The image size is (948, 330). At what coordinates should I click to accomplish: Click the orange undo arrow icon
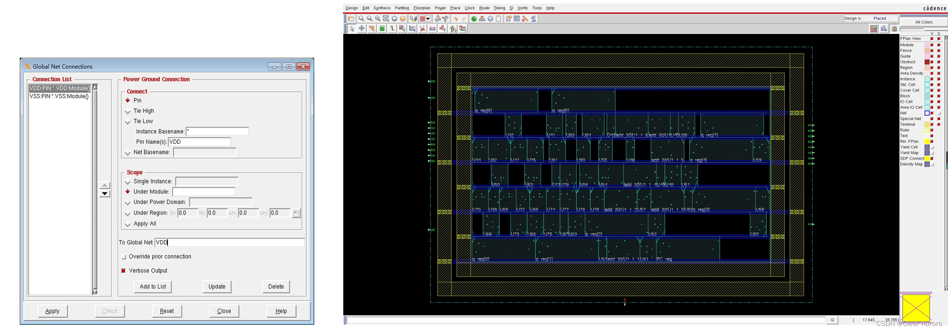click(x=456, y=19)
